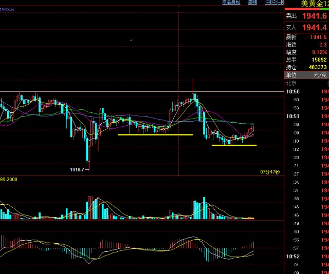
Task: Click the left yellow support line
Action: [x=155, y=134]
